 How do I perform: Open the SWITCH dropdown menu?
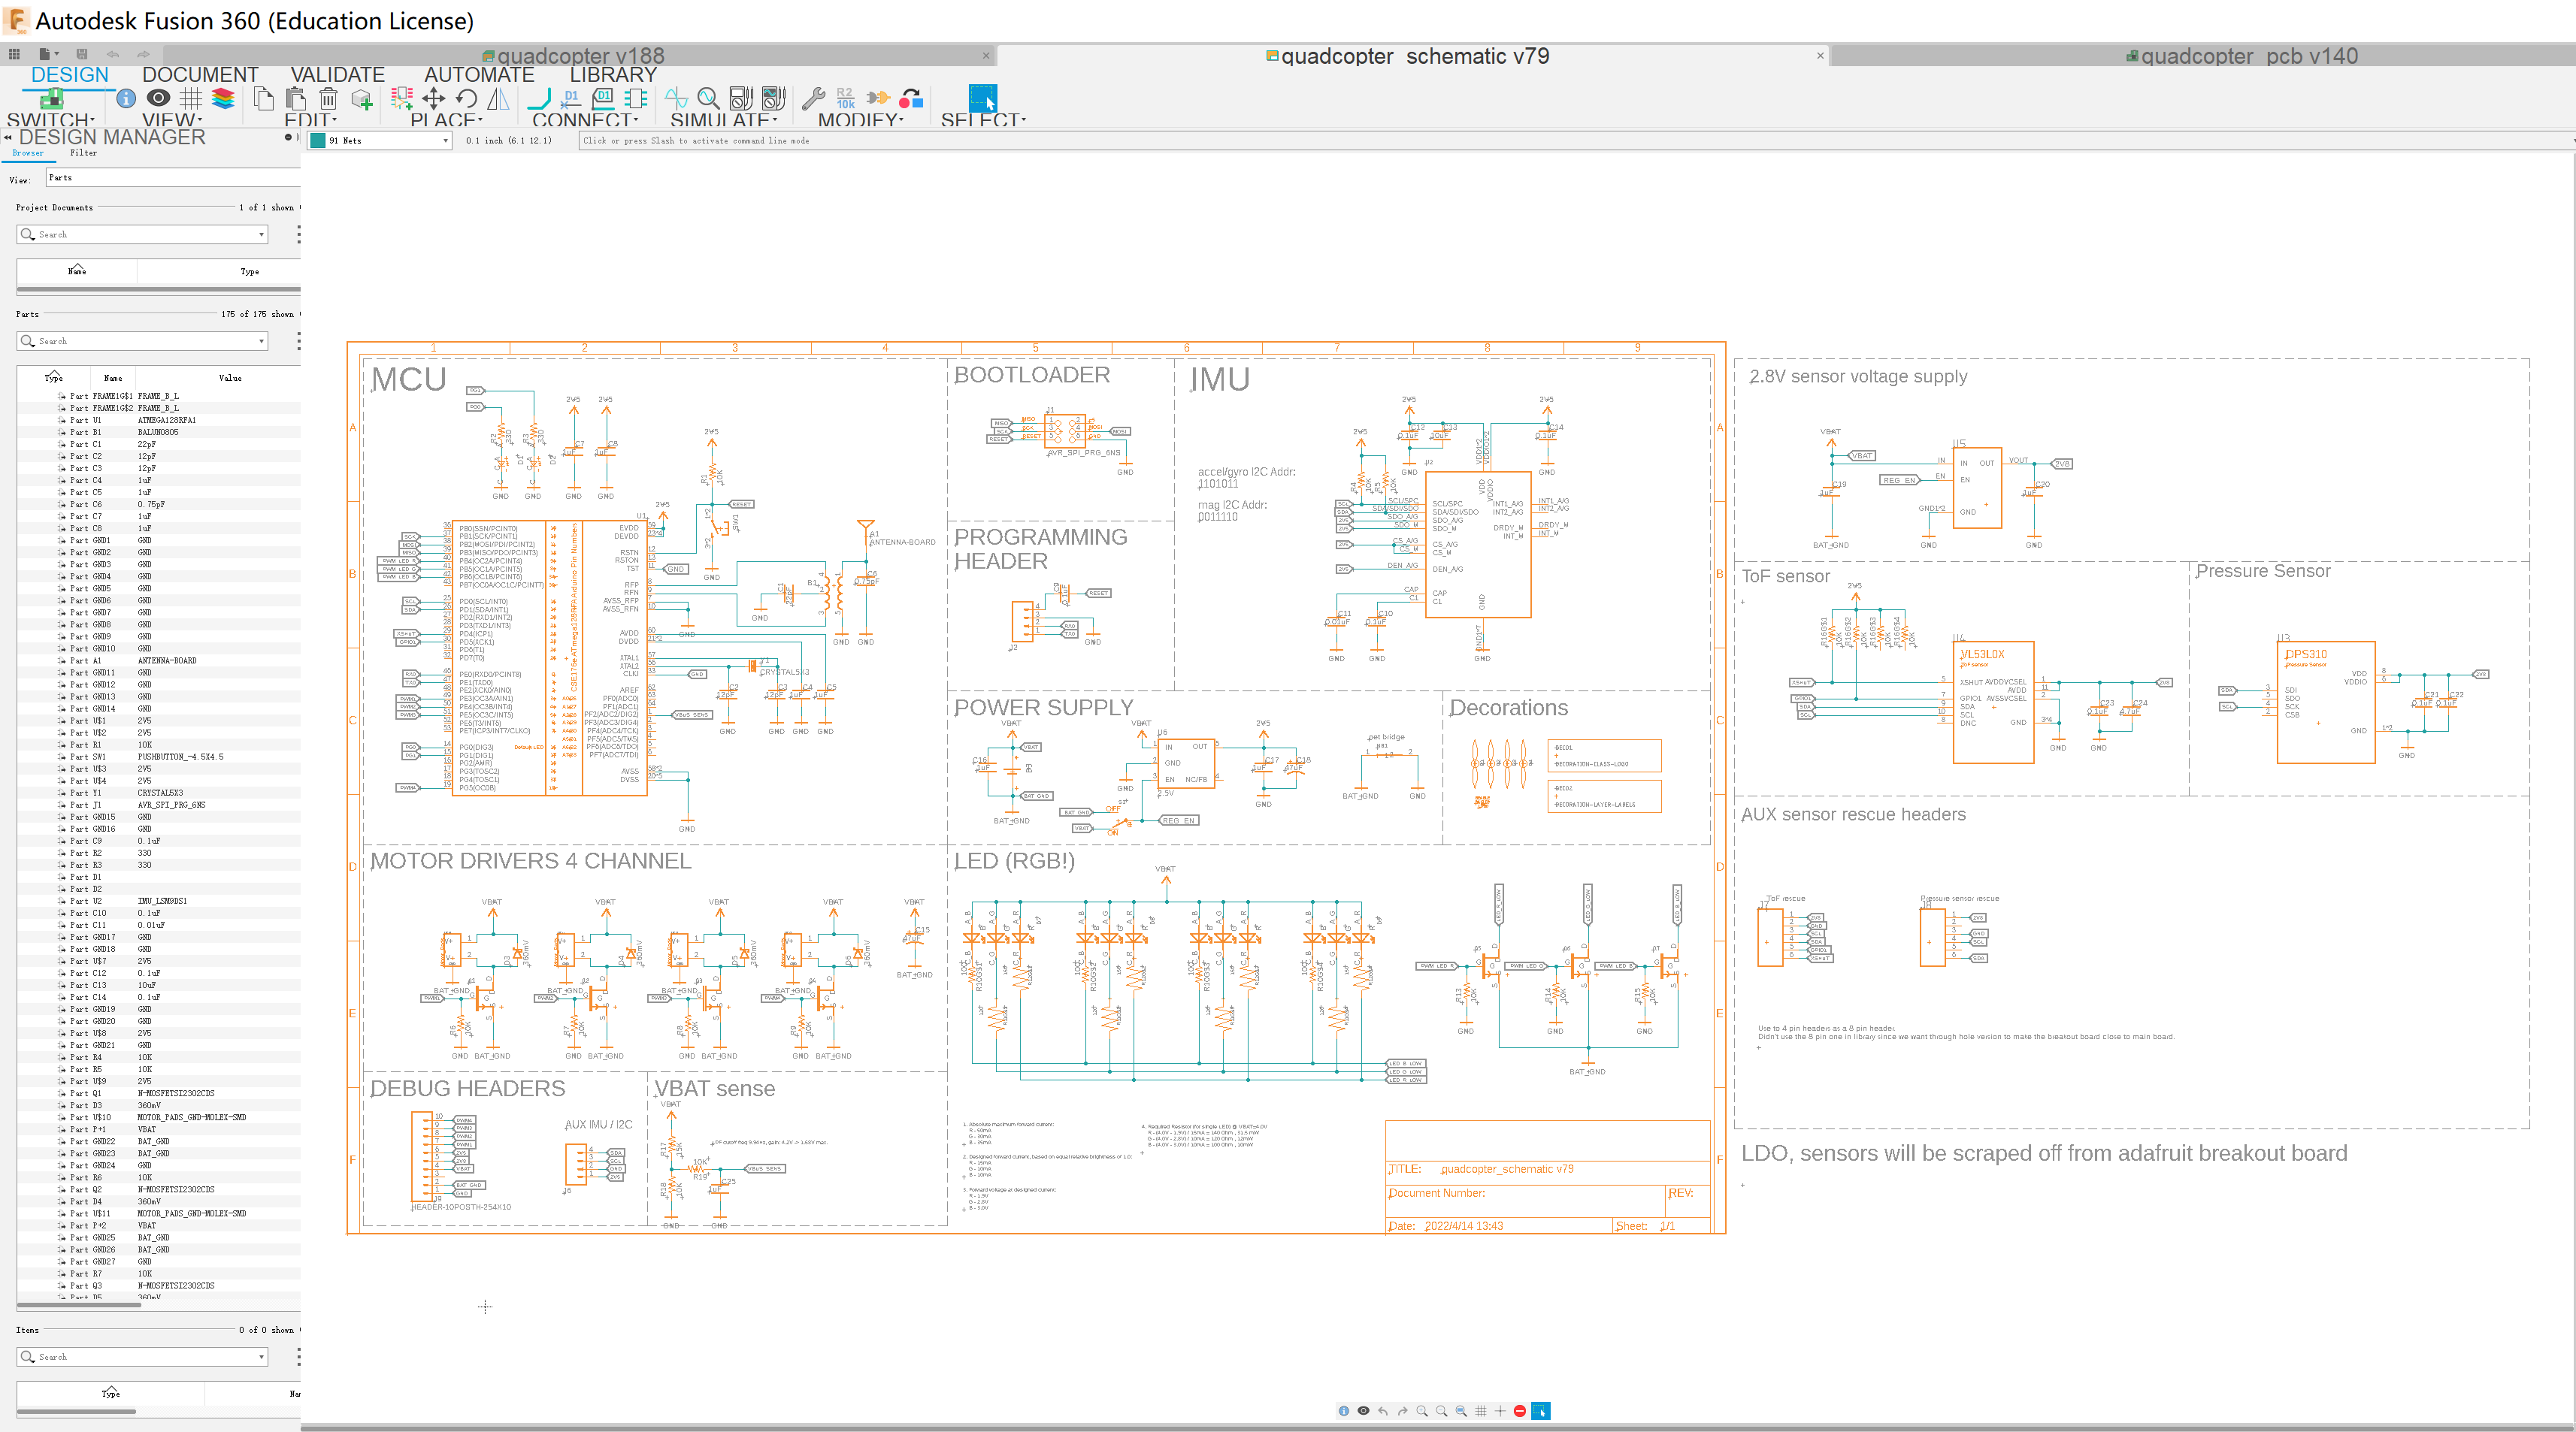pos(50,119)
